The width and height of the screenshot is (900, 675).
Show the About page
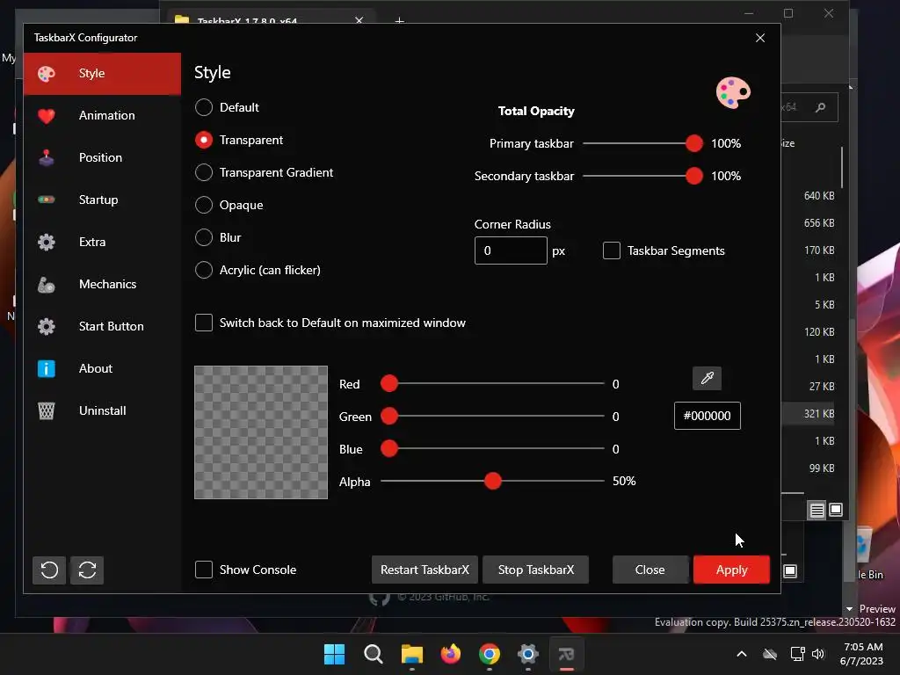pos(102,368)
